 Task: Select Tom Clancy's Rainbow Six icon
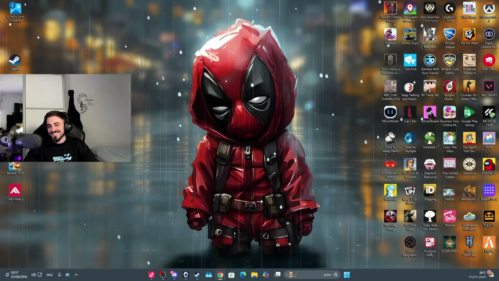tap(390, 64)
